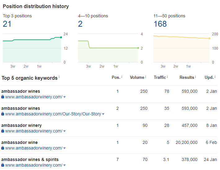The width and height of the screenshot is (220, 170).
Task: Click the 11—50 positions count 168
Action: [x=160, y=24]
